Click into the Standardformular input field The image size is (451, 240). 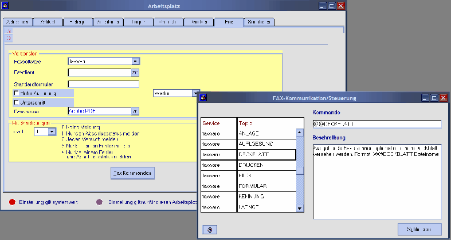point(104,85)
